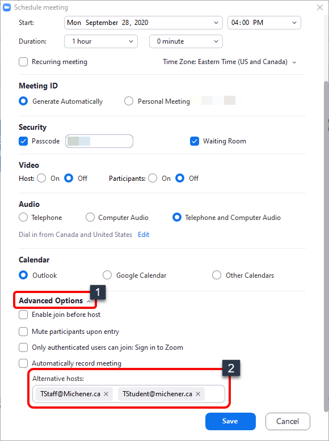Click the Zoom camera icon in title bar
The width and height of the screenshot is (329, 441).
click(x=7, y=7)
